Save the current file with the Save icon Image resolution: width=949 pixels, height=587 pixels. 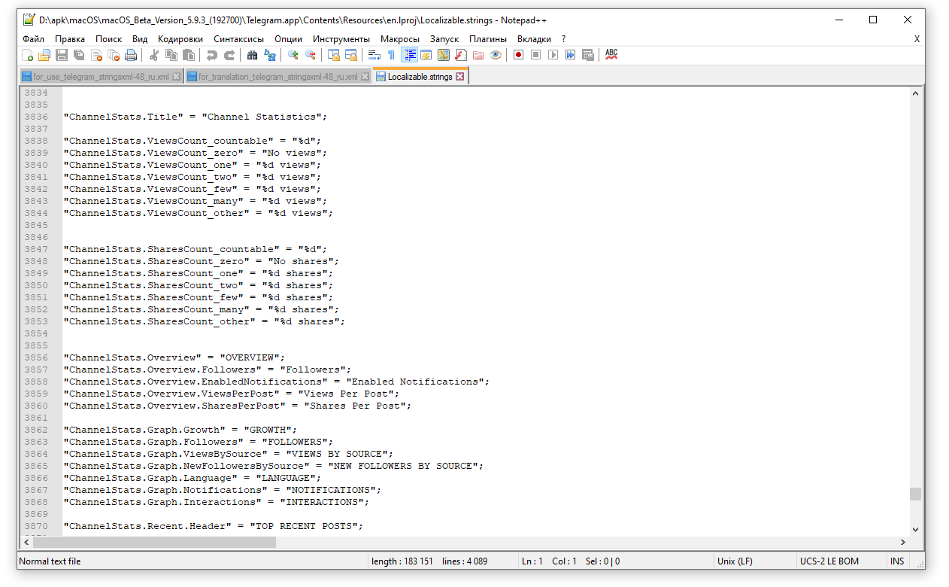tap(62, 55)
